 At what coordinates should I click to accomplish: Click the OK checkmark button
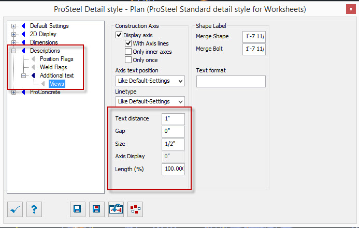(x=15, y=209)
